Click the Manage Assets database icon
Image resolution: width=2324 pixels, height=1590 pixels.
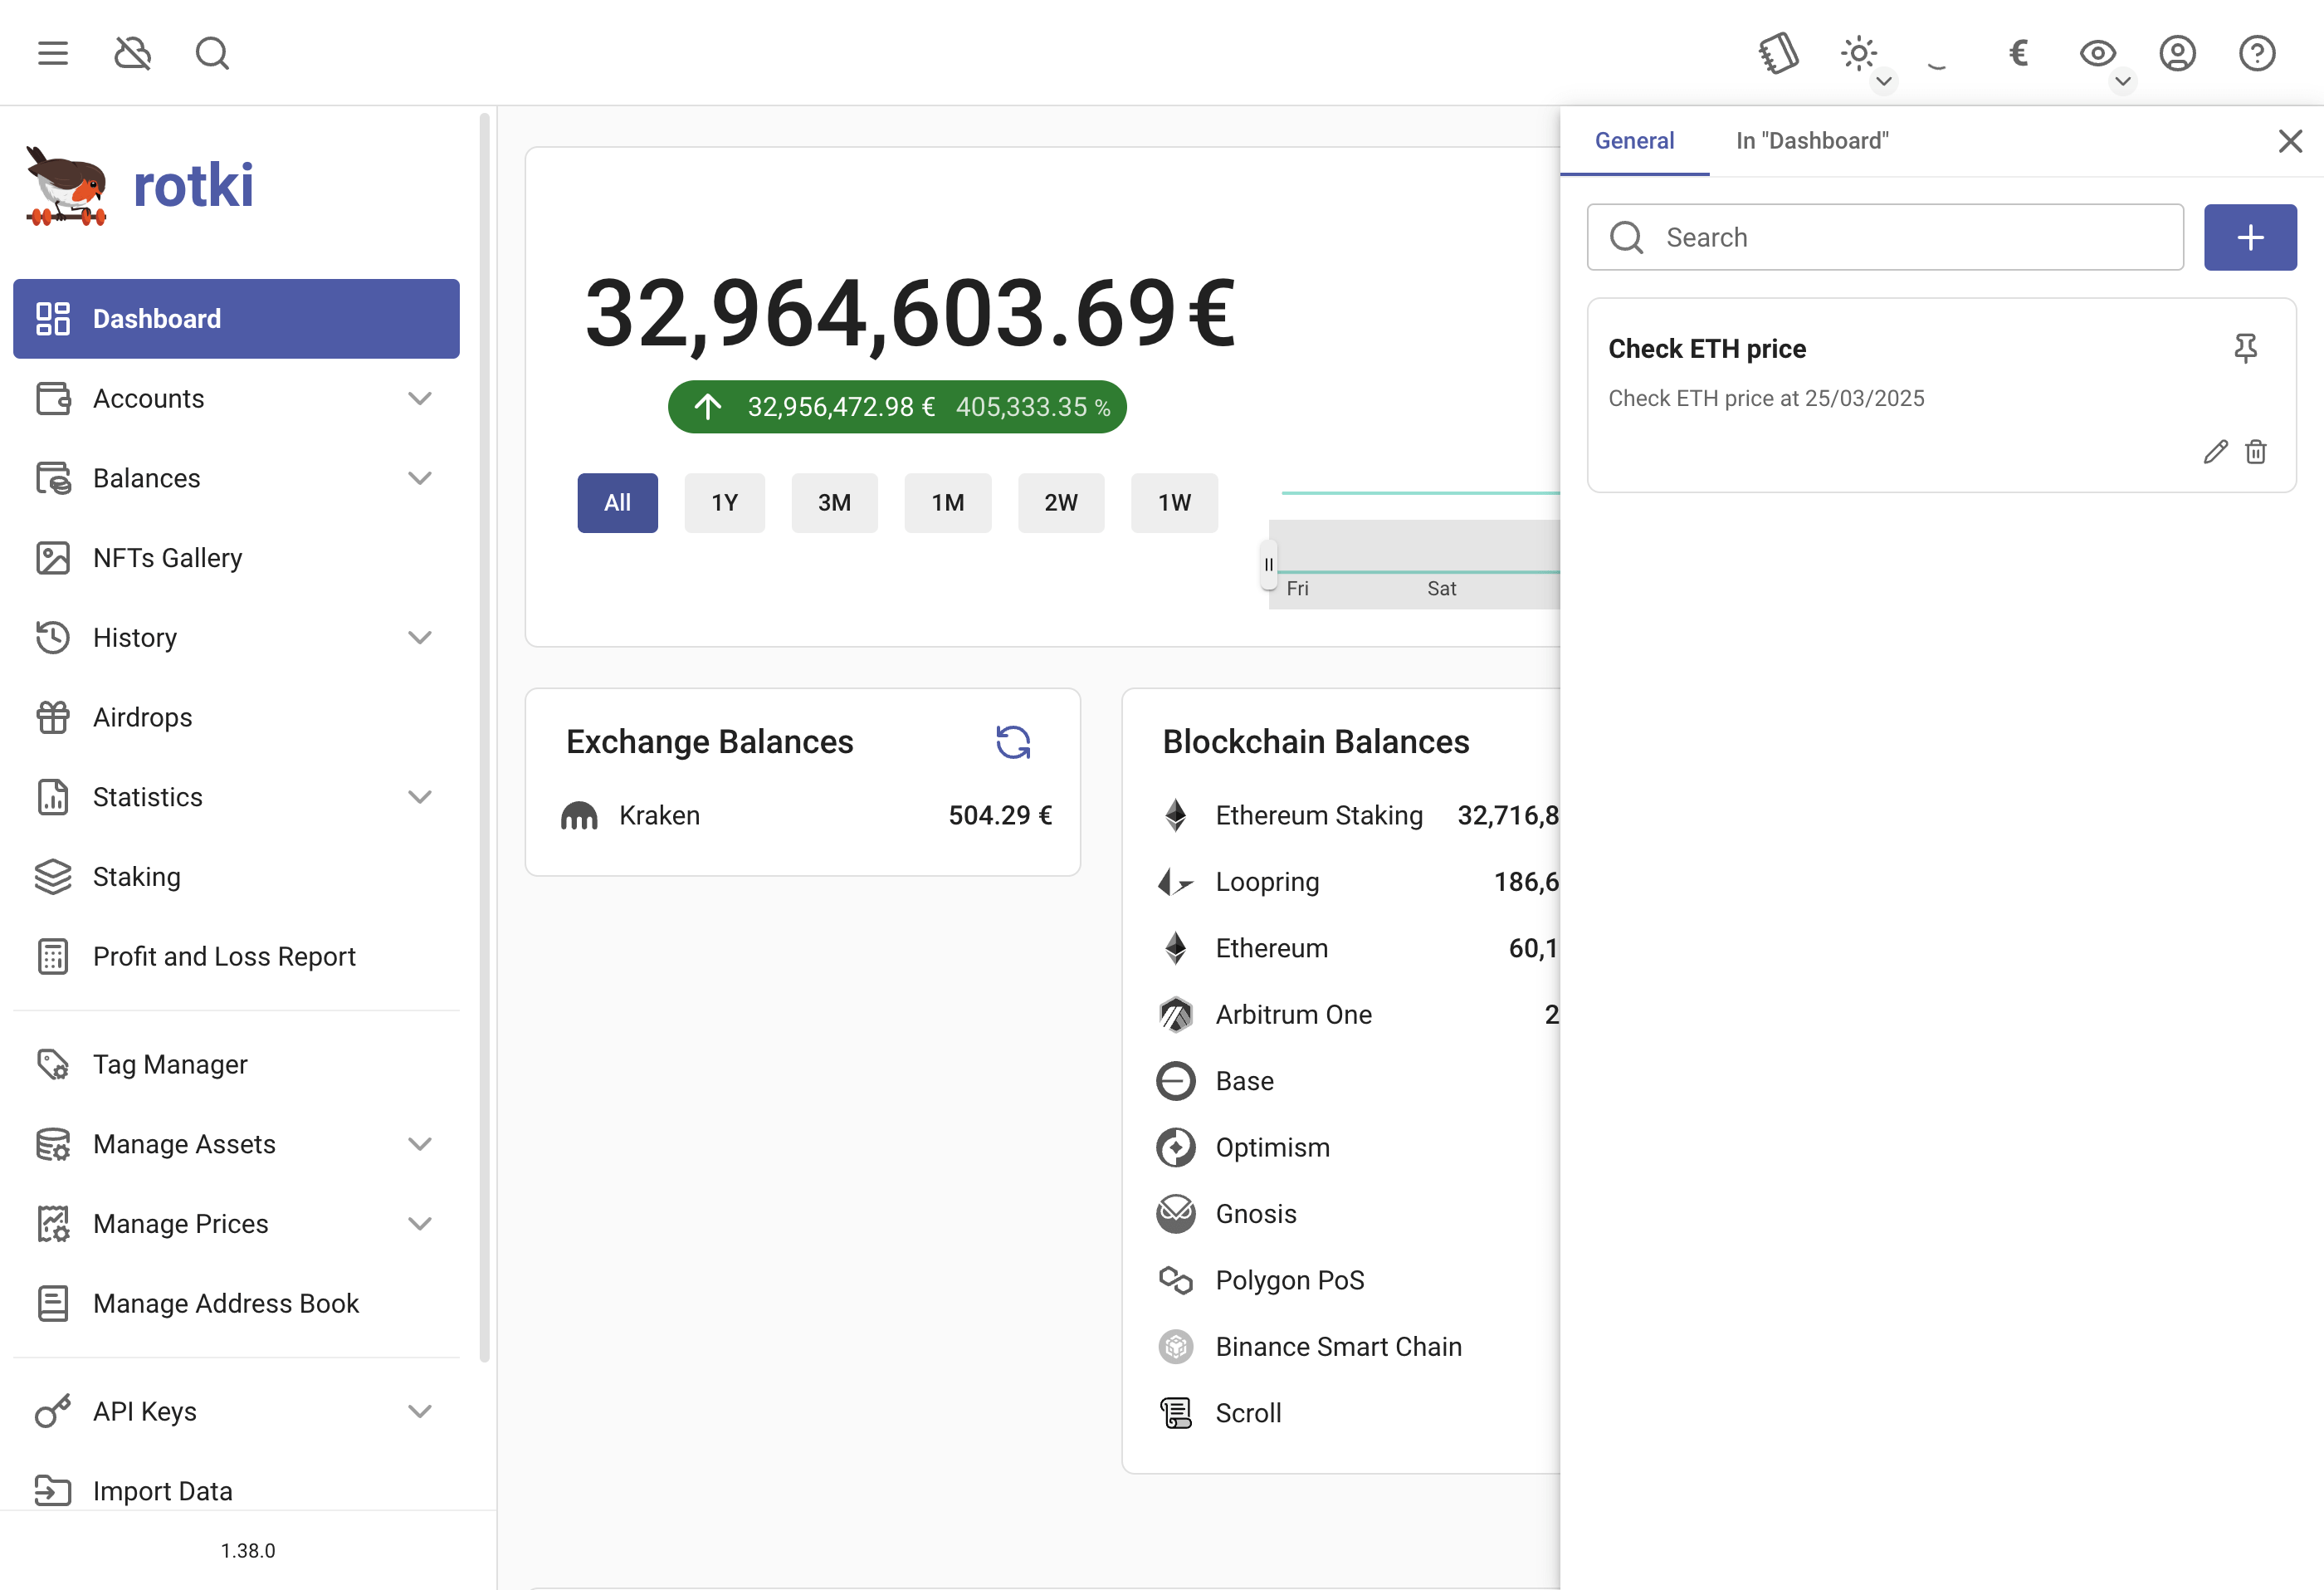[x=53, y=1143]
